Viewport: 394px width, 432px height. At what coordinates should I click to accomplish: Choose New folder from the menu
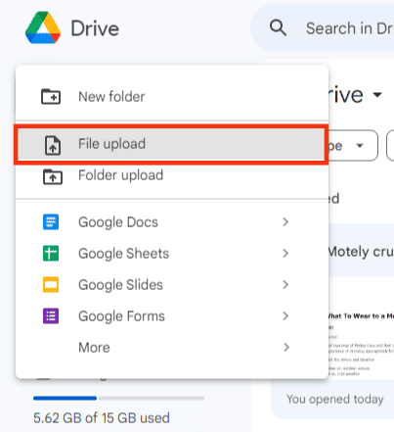[172, 97]
